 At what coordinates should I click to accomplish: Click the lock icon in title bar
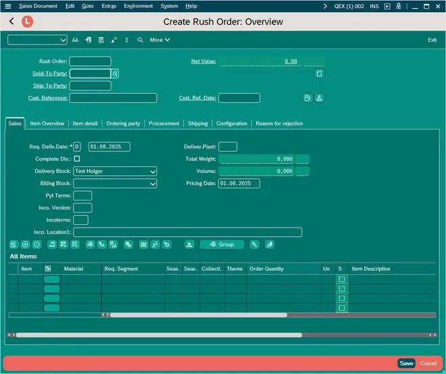click(x=399, y=6)
